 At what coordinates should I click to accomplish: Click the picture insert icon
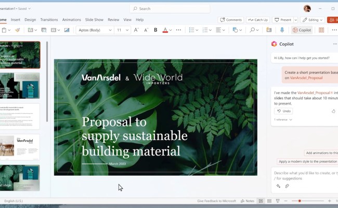[x=67, y=30]
